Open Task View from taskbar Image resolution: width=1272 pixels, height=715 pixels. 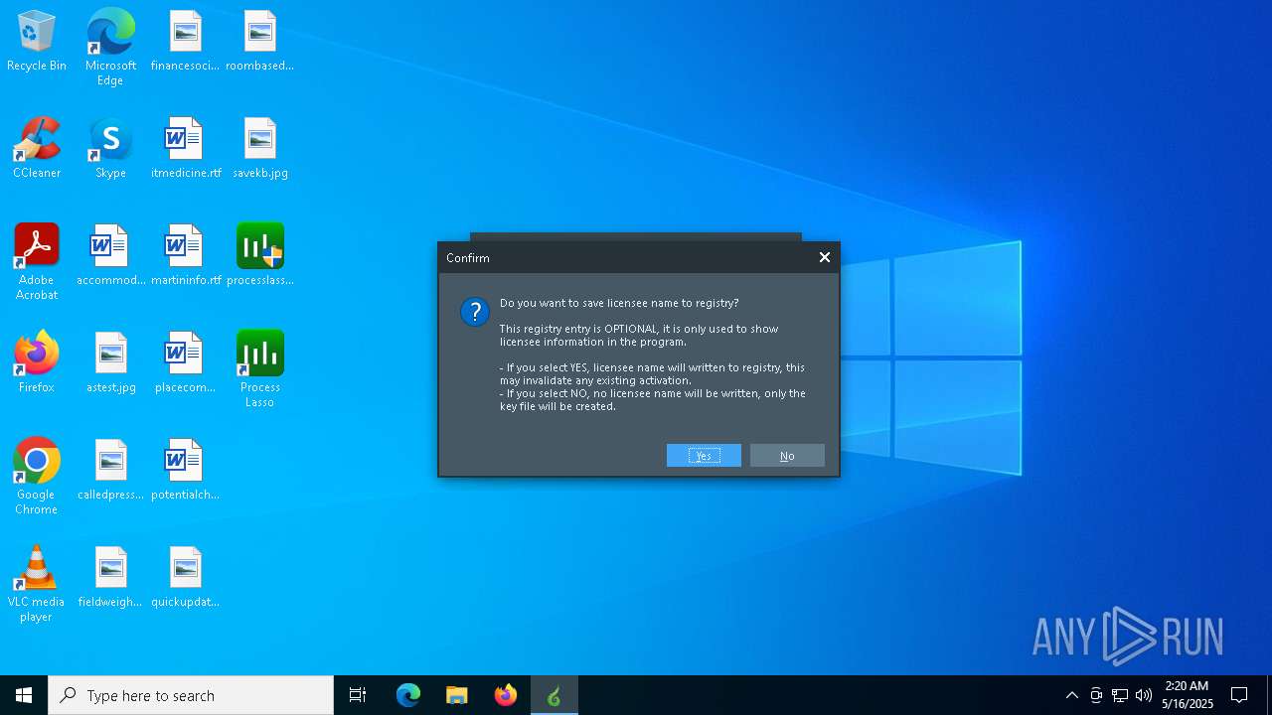358,695
